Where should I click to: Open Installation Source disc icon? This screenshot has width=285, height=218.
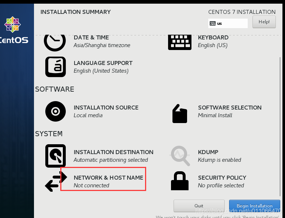(56, 111)
